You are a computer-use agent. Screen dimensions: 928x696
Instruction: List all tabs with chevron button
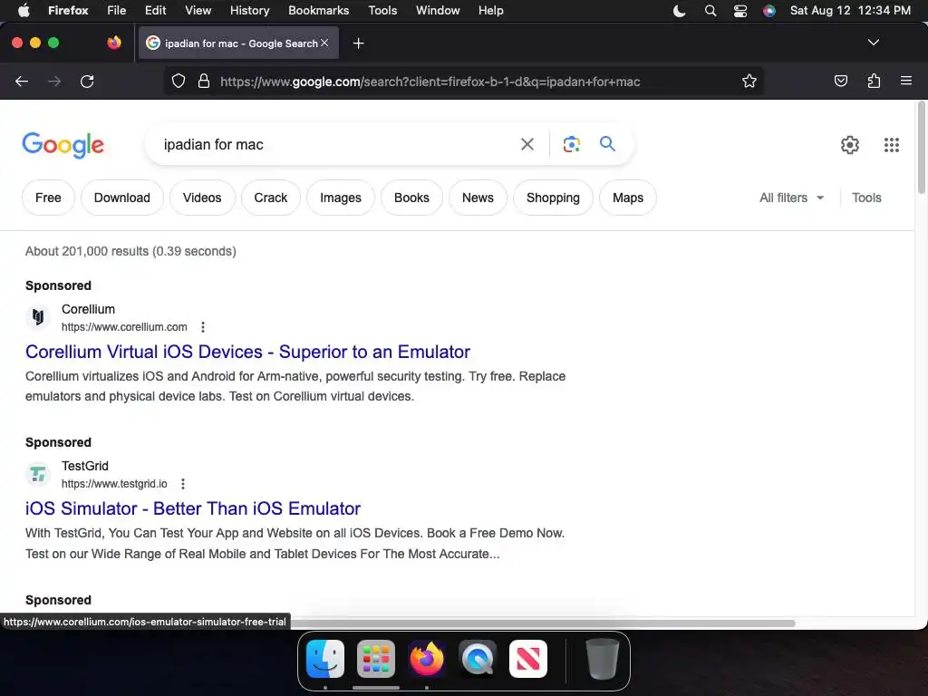[x=873, y=43]
